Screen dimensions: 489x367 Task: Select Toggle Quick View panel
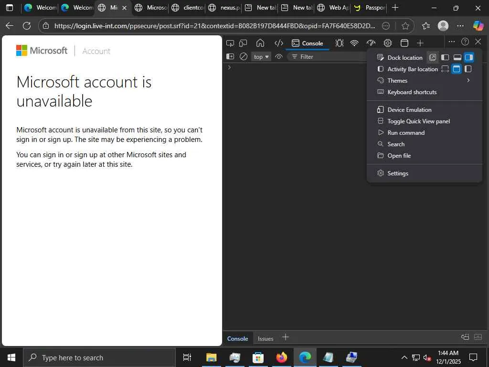pos(425,121)
